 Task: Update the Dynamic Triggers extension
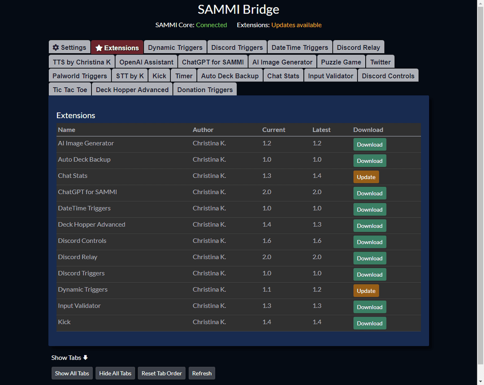click(x=366, y=291)
